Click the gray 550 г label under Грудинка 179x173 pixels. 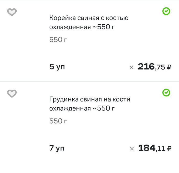coord(58,121)
